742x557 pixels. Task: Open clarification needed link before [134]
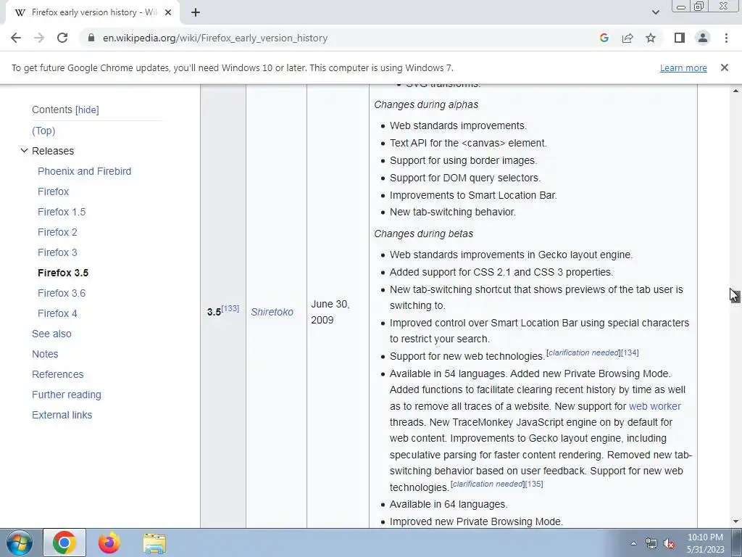point(583,353)
